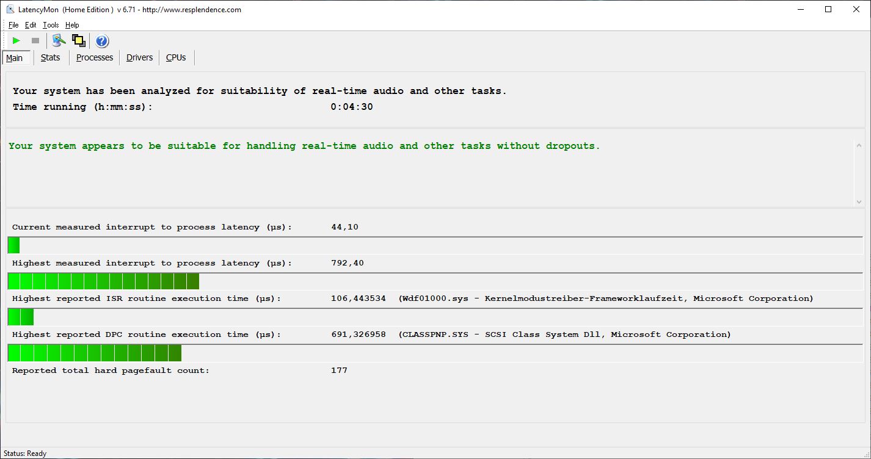Click 'Highest measured interrupt to process latency' label

(x=152, y=263)
